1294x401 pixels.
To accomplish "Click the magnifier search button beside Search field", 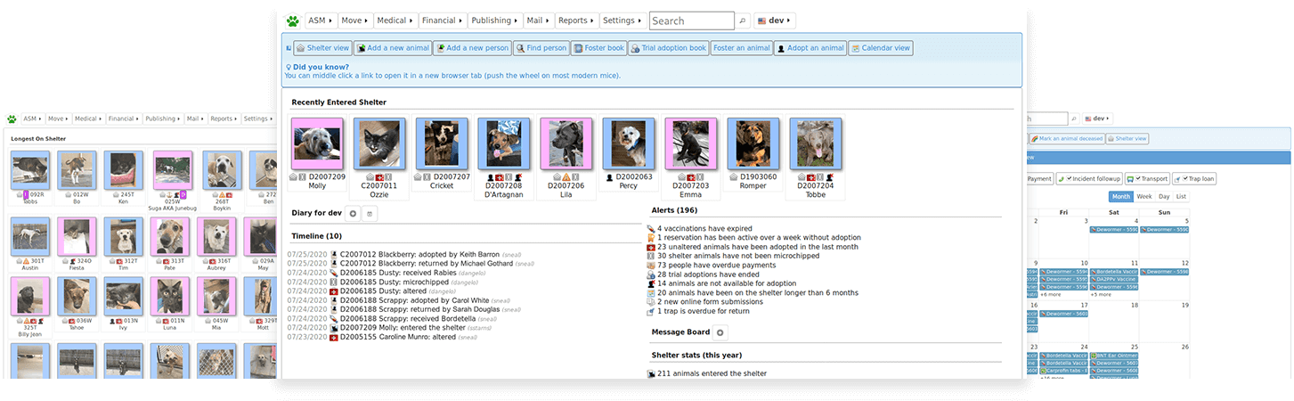I will [743, 20].
